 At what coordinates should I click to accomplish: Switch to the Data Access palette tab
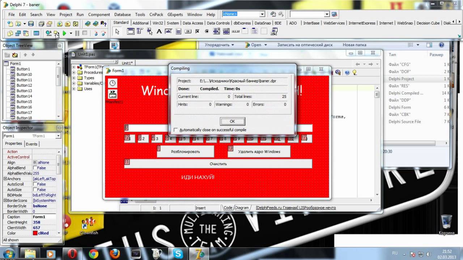tap(193, 23)
